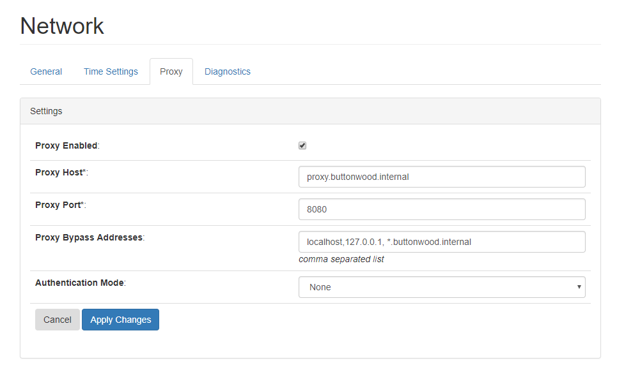The width and height of the screenshot is (617, 370).
Task: Click the Network page heading
Action: [x=62, y=26]
